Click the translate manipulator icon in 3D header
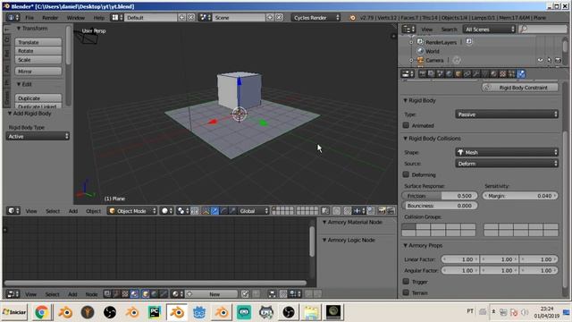 tap(214, 211)
